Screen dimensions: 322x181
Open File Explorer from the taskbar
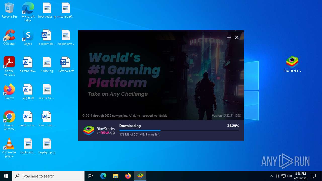coord(116,176)
